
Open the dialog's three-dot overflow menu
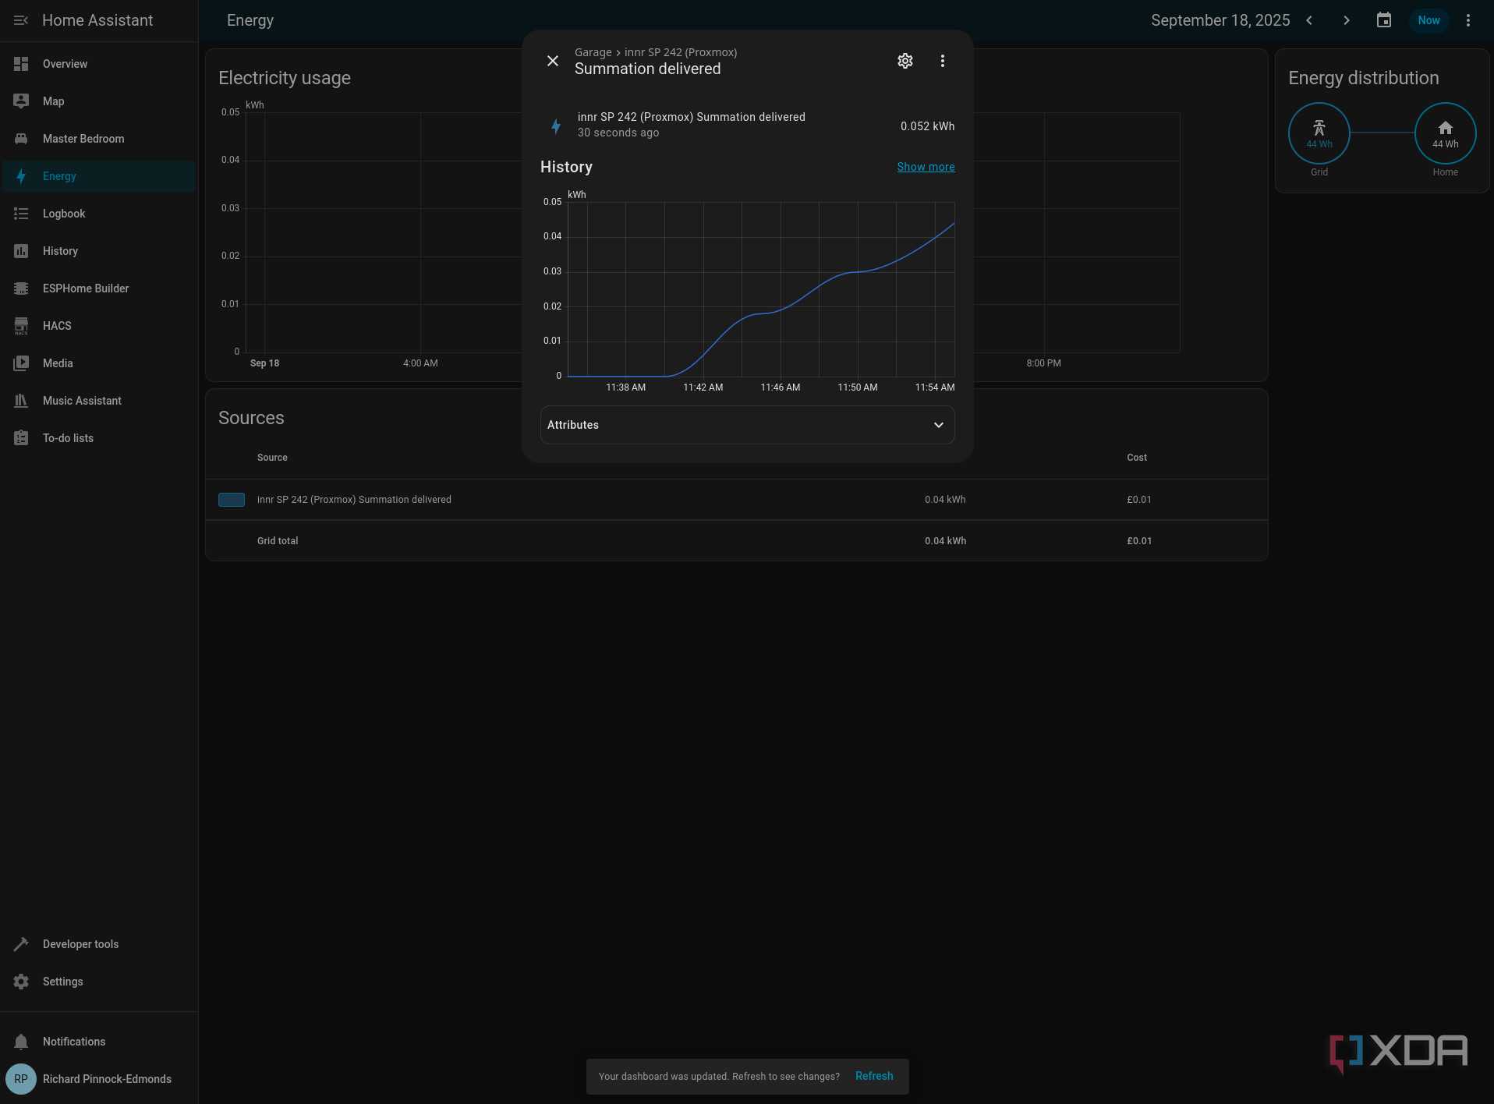943,61
